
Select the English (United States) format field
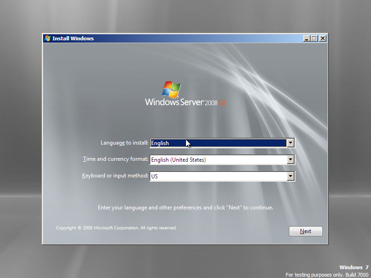coord(209,159)
